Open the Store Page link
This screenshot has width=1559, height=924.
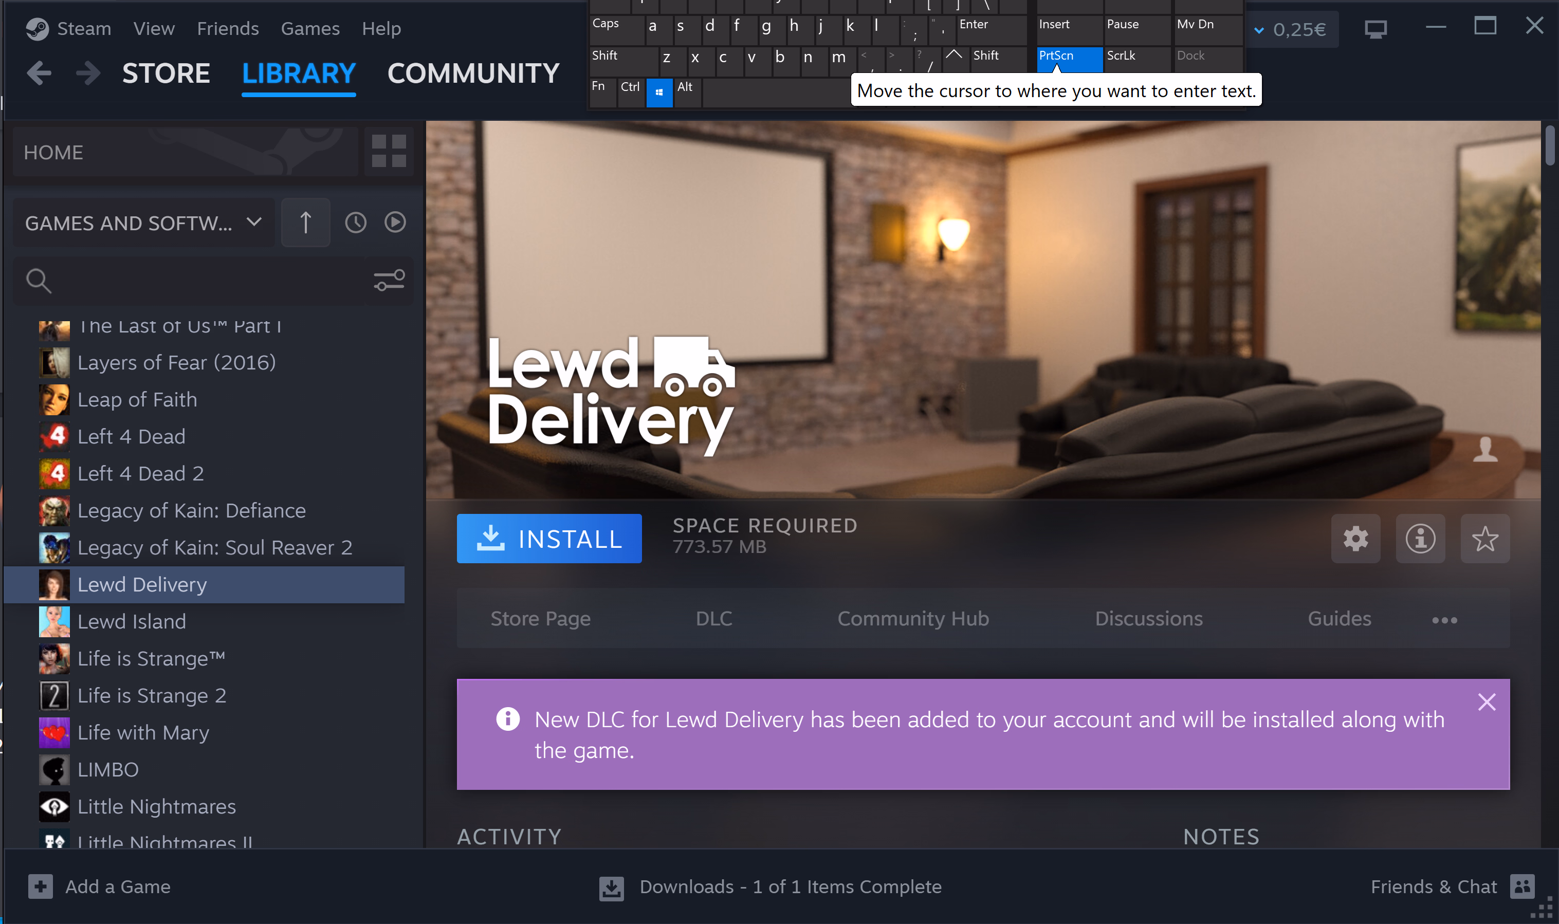[x=540, y=619]
